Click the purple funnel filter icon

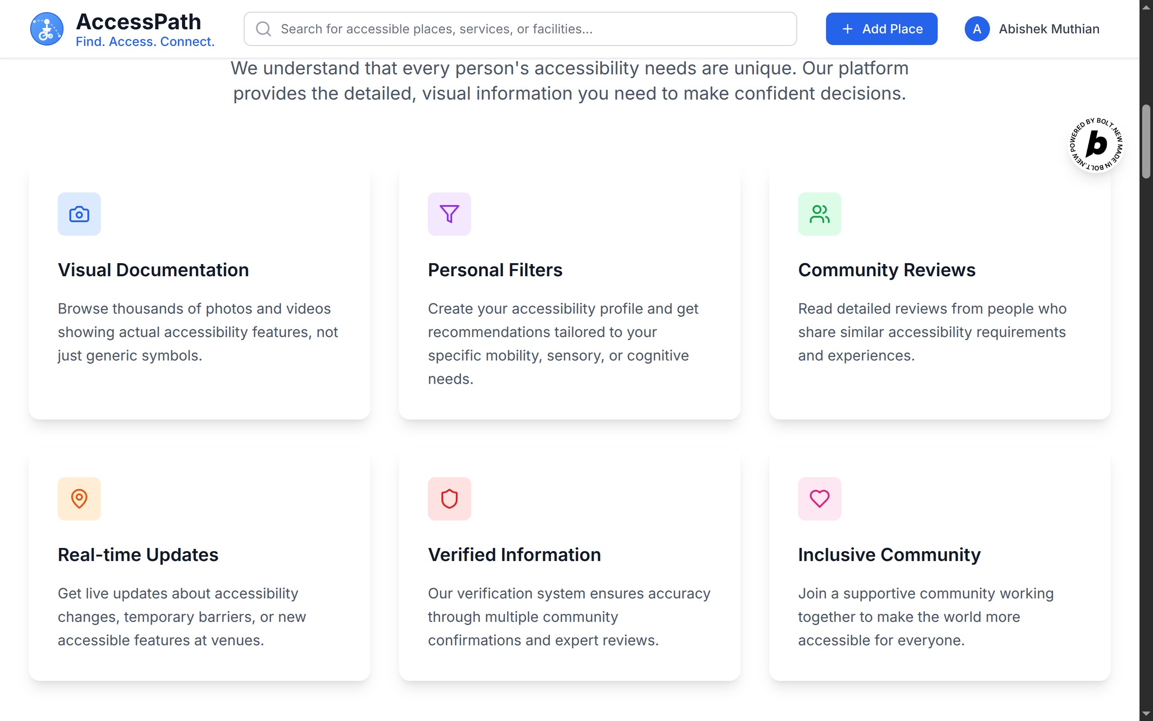point(449,214)
